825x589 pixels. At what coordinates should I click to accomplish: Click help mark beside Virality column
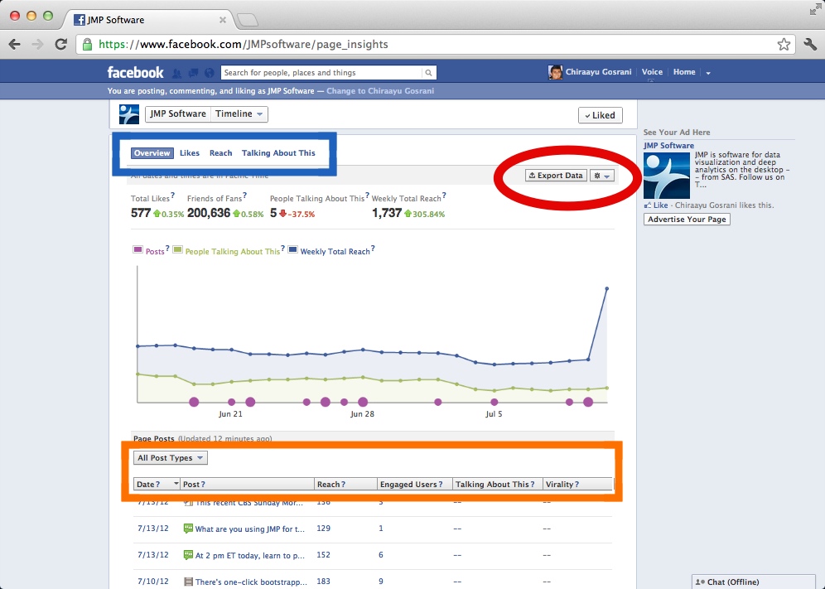click(577, 485)
